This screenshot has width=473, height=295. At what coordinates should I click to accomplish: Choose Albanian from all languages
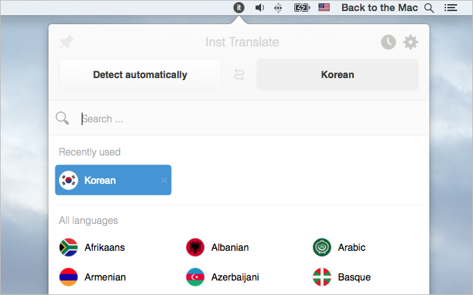(x=217, y=247)
